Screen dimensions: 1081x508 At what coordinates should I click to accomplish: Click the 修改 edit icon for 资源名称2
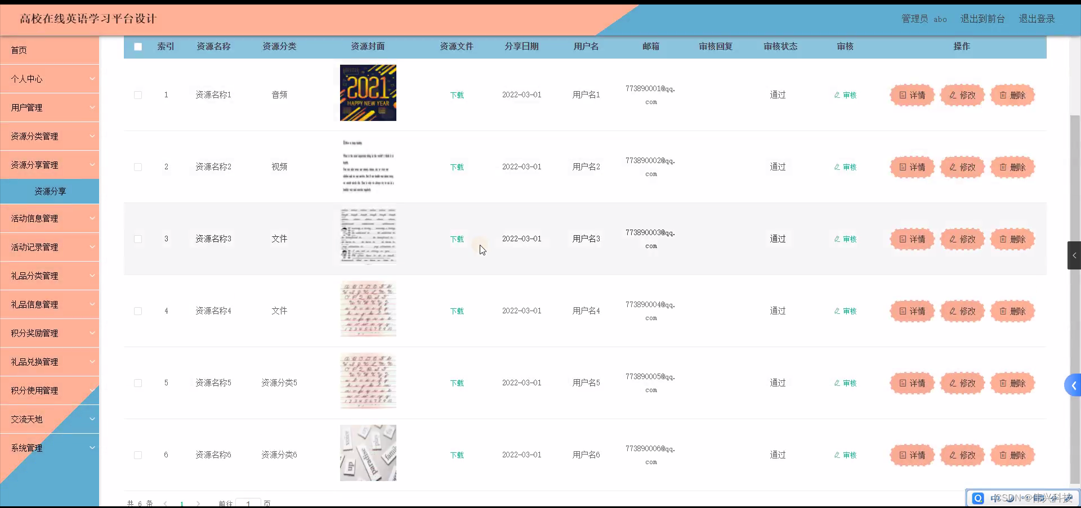962,167
